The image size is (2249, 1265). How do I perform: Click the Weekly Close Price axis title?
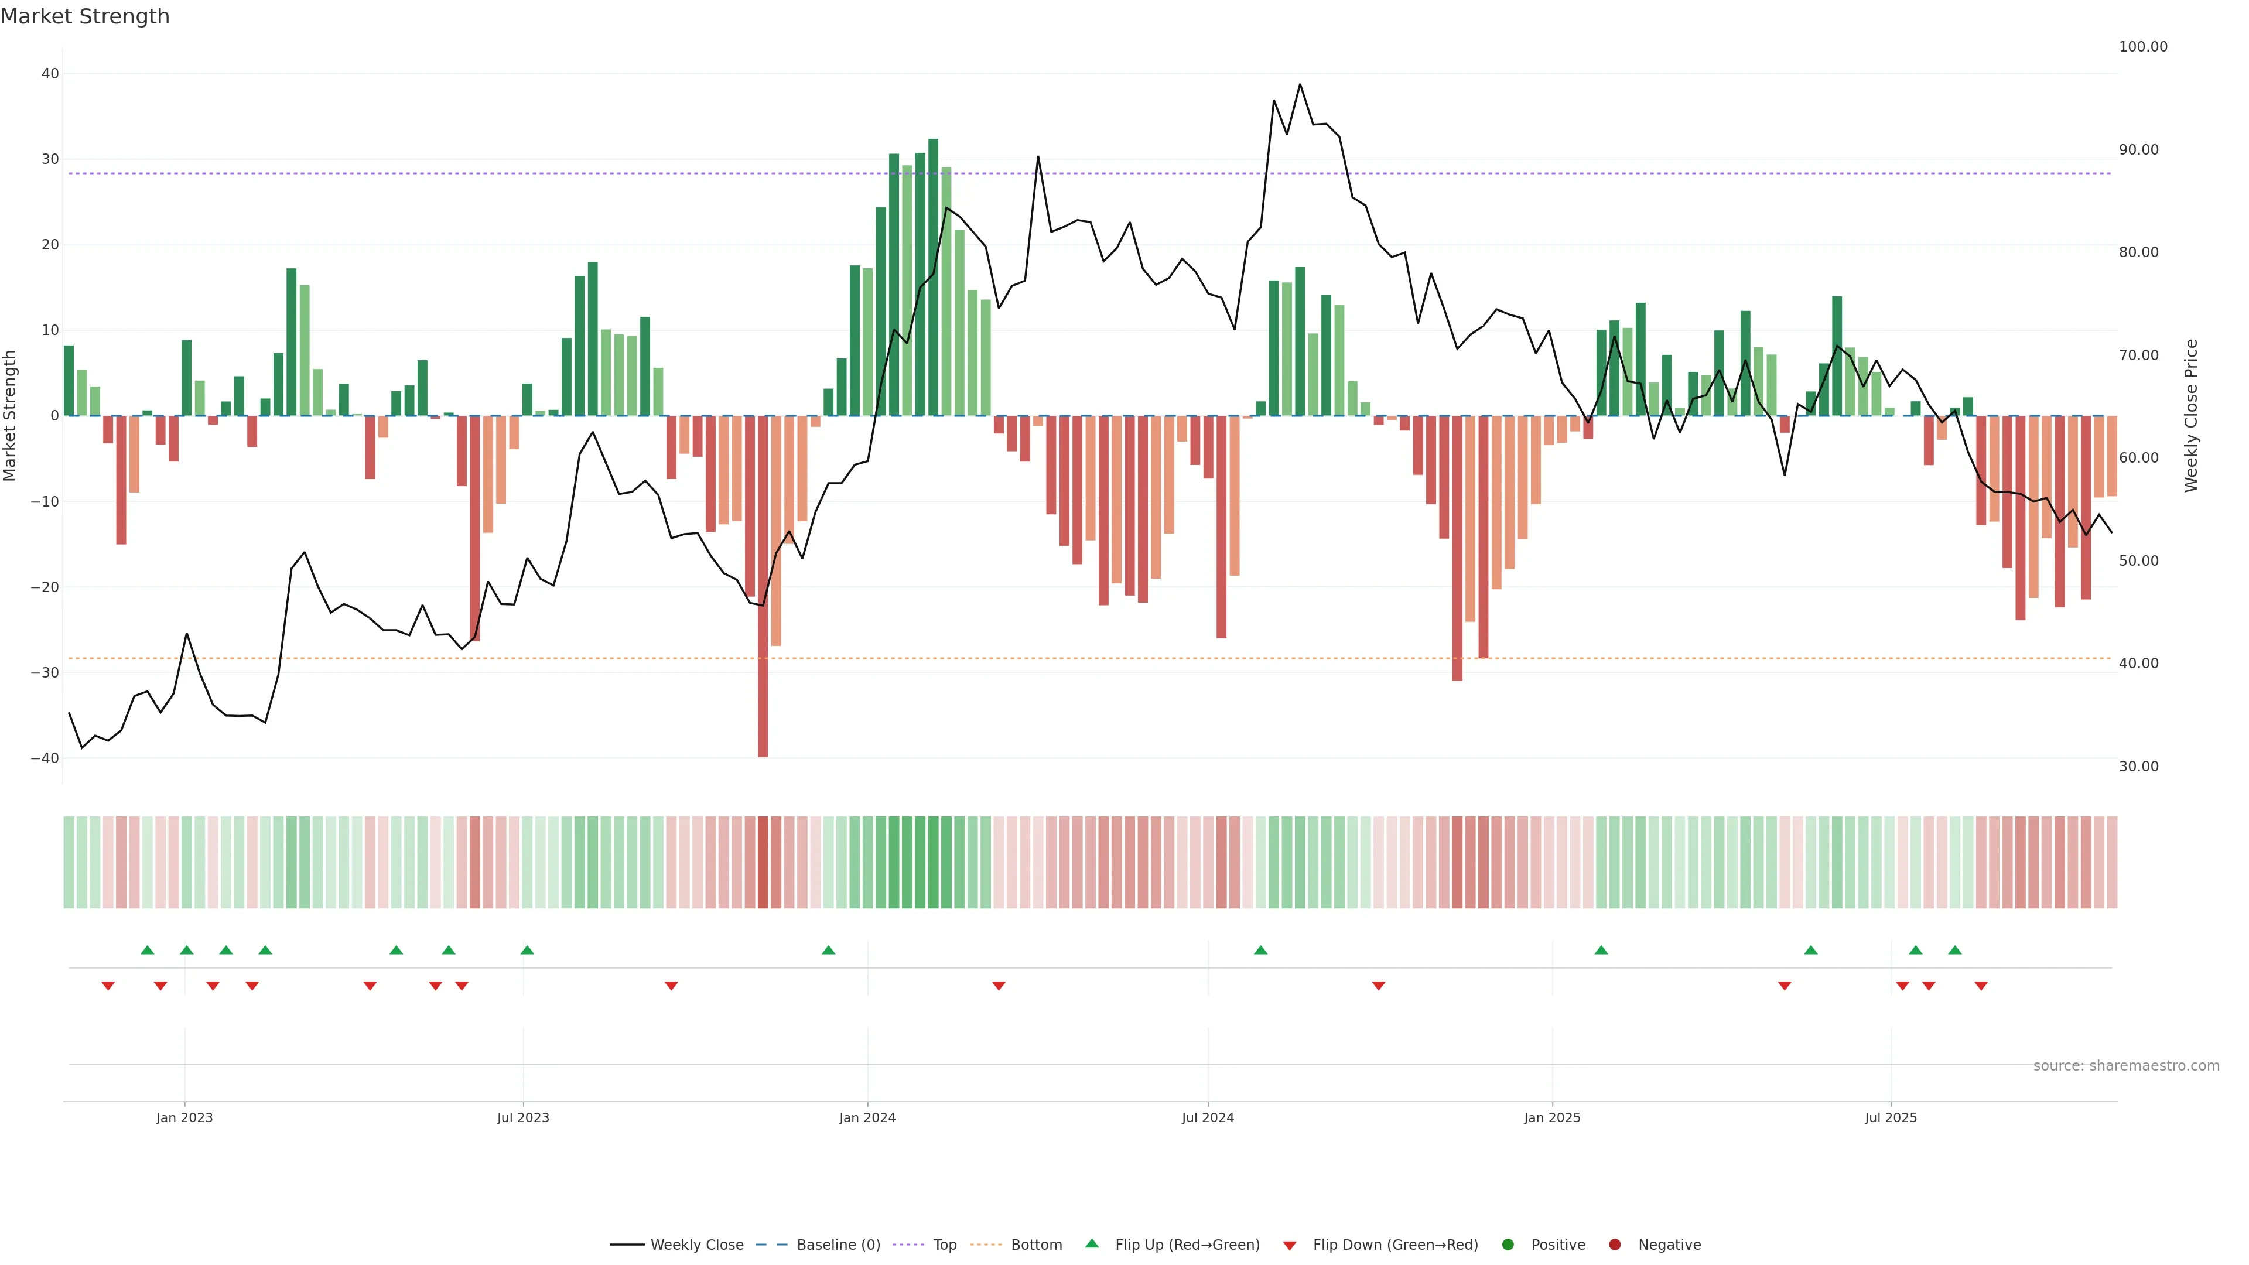pyautogui.click(x=2192, y=416)
